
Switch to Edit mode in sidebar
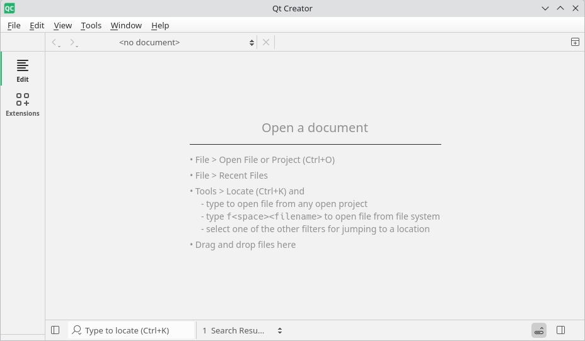(x=23, y=69)
